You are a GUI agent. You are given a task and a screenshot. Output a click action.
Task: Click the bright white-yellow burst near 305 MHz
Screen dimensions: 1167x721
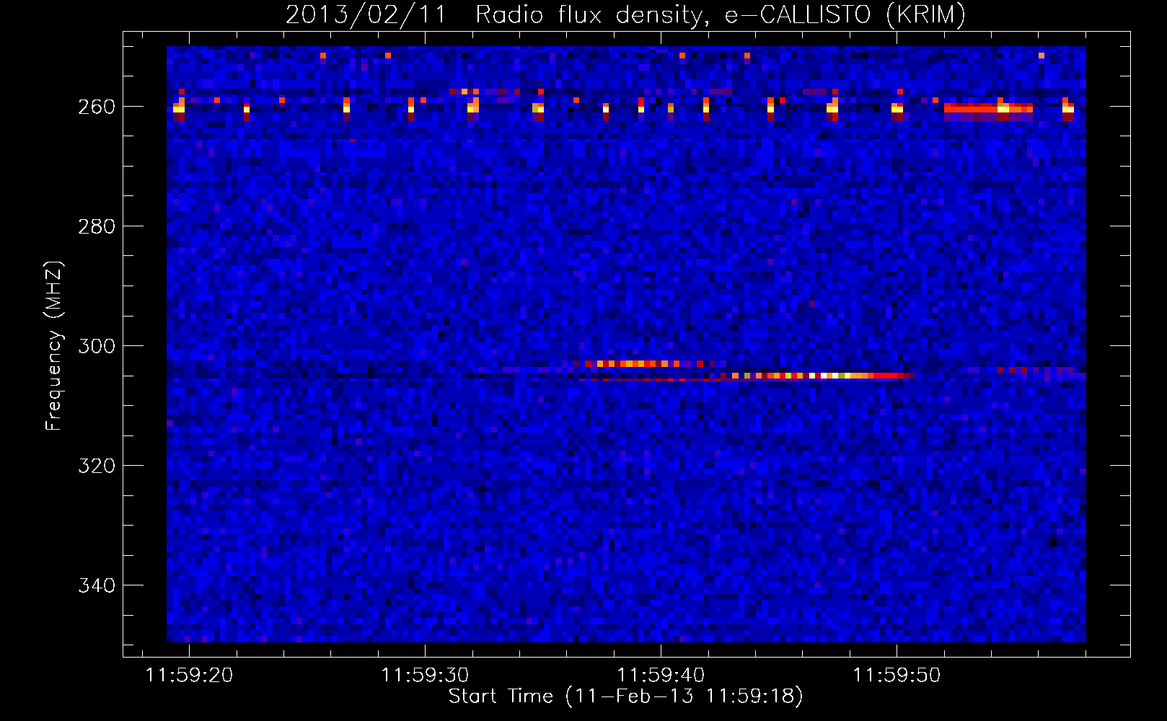pos(822,376)
